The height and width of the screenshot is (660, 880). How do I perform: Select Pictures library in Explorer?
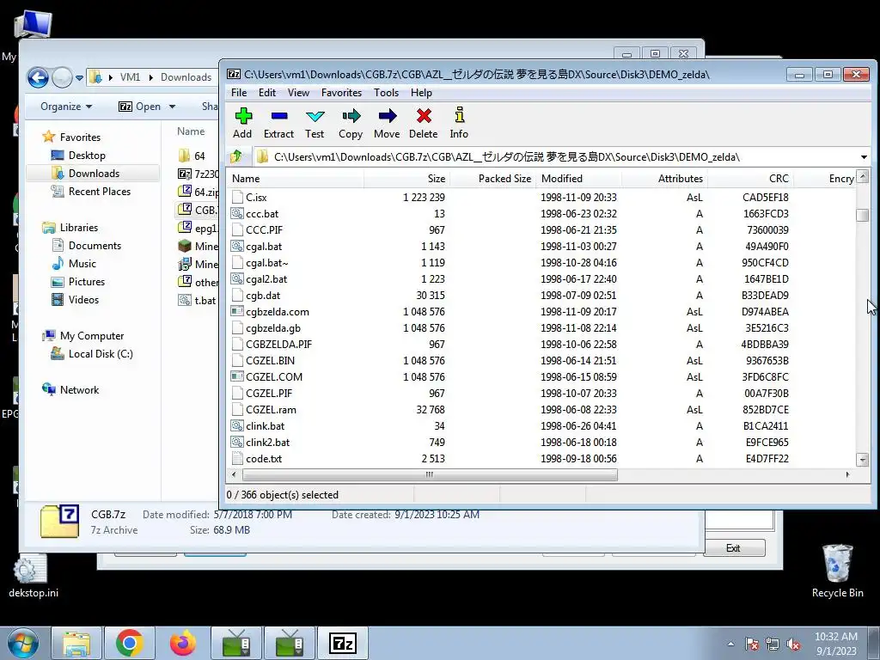pos(78,281)
